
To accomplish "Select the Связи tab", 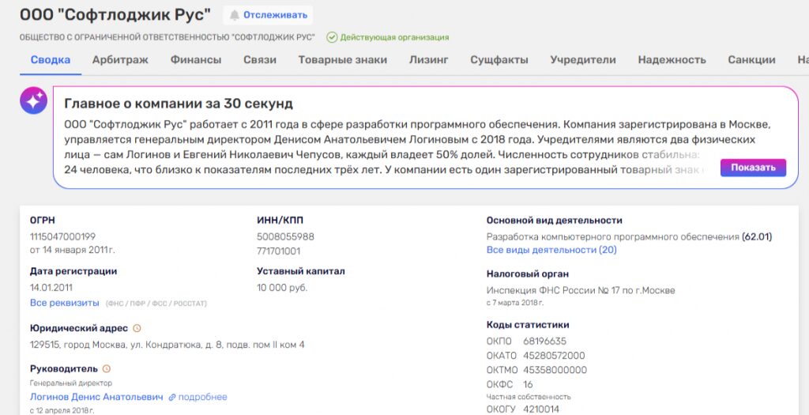I will (260, 60).
